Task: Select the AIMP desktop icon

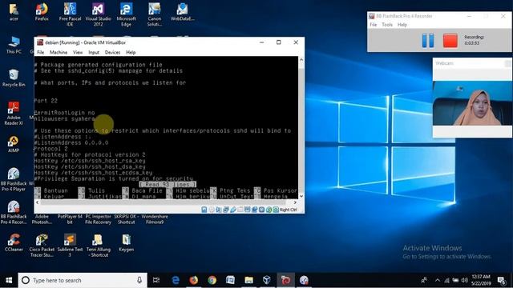Action: [14, 144]
